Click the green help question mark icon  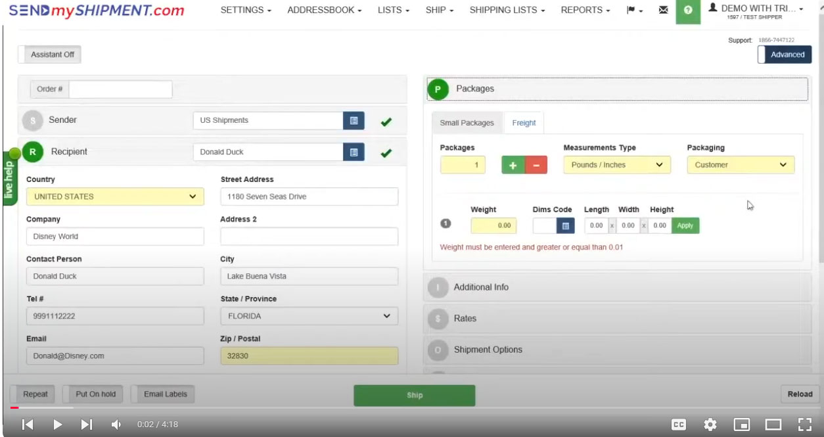click(x=688, y=11)
